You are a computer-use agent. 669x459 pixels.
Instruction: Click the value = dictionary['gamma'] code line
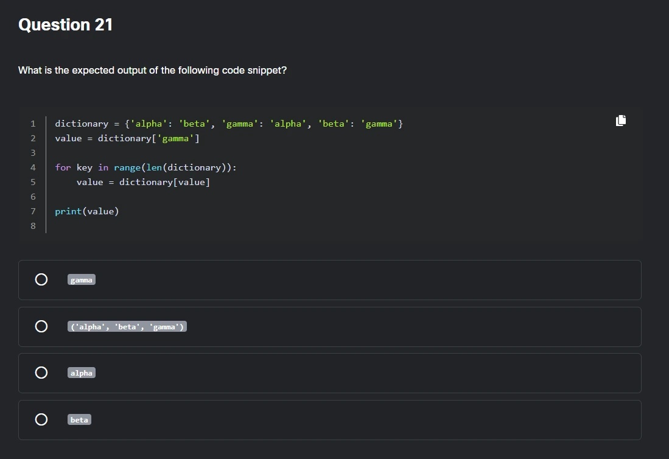coord(127,138)
